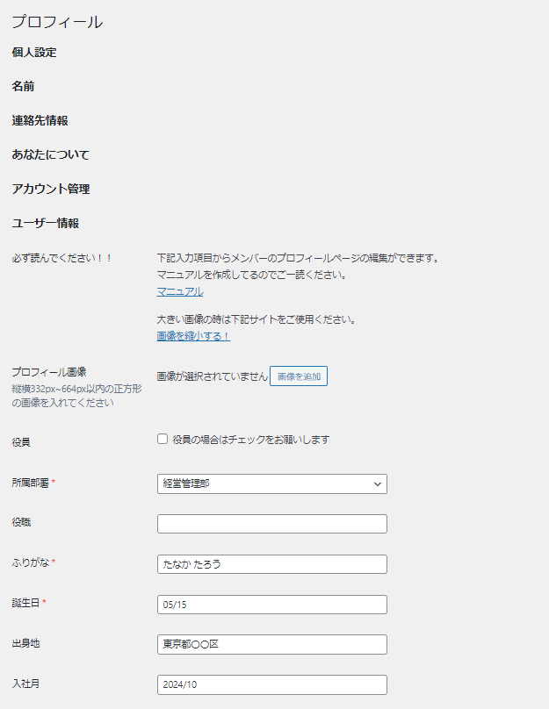The image size is (549, 709).
Task: Select the 誕生日 input showing 05/15
Action: click(271, 605)
